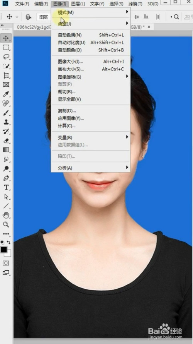
Task: Choose 自动颜色(O) menu entry
Action: click(91, 50)
